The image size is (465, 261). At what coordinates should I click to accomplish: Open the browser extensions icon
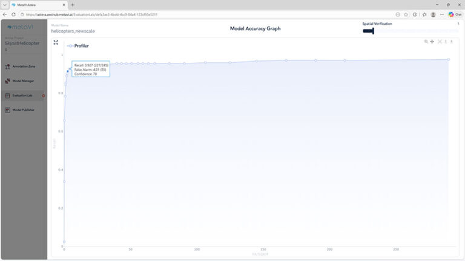pos(415,14)
